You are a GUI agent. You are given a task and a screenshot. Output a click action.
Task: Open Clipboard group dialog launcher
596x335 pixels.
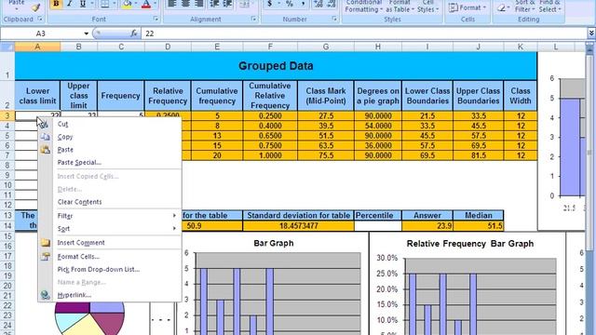40,19
